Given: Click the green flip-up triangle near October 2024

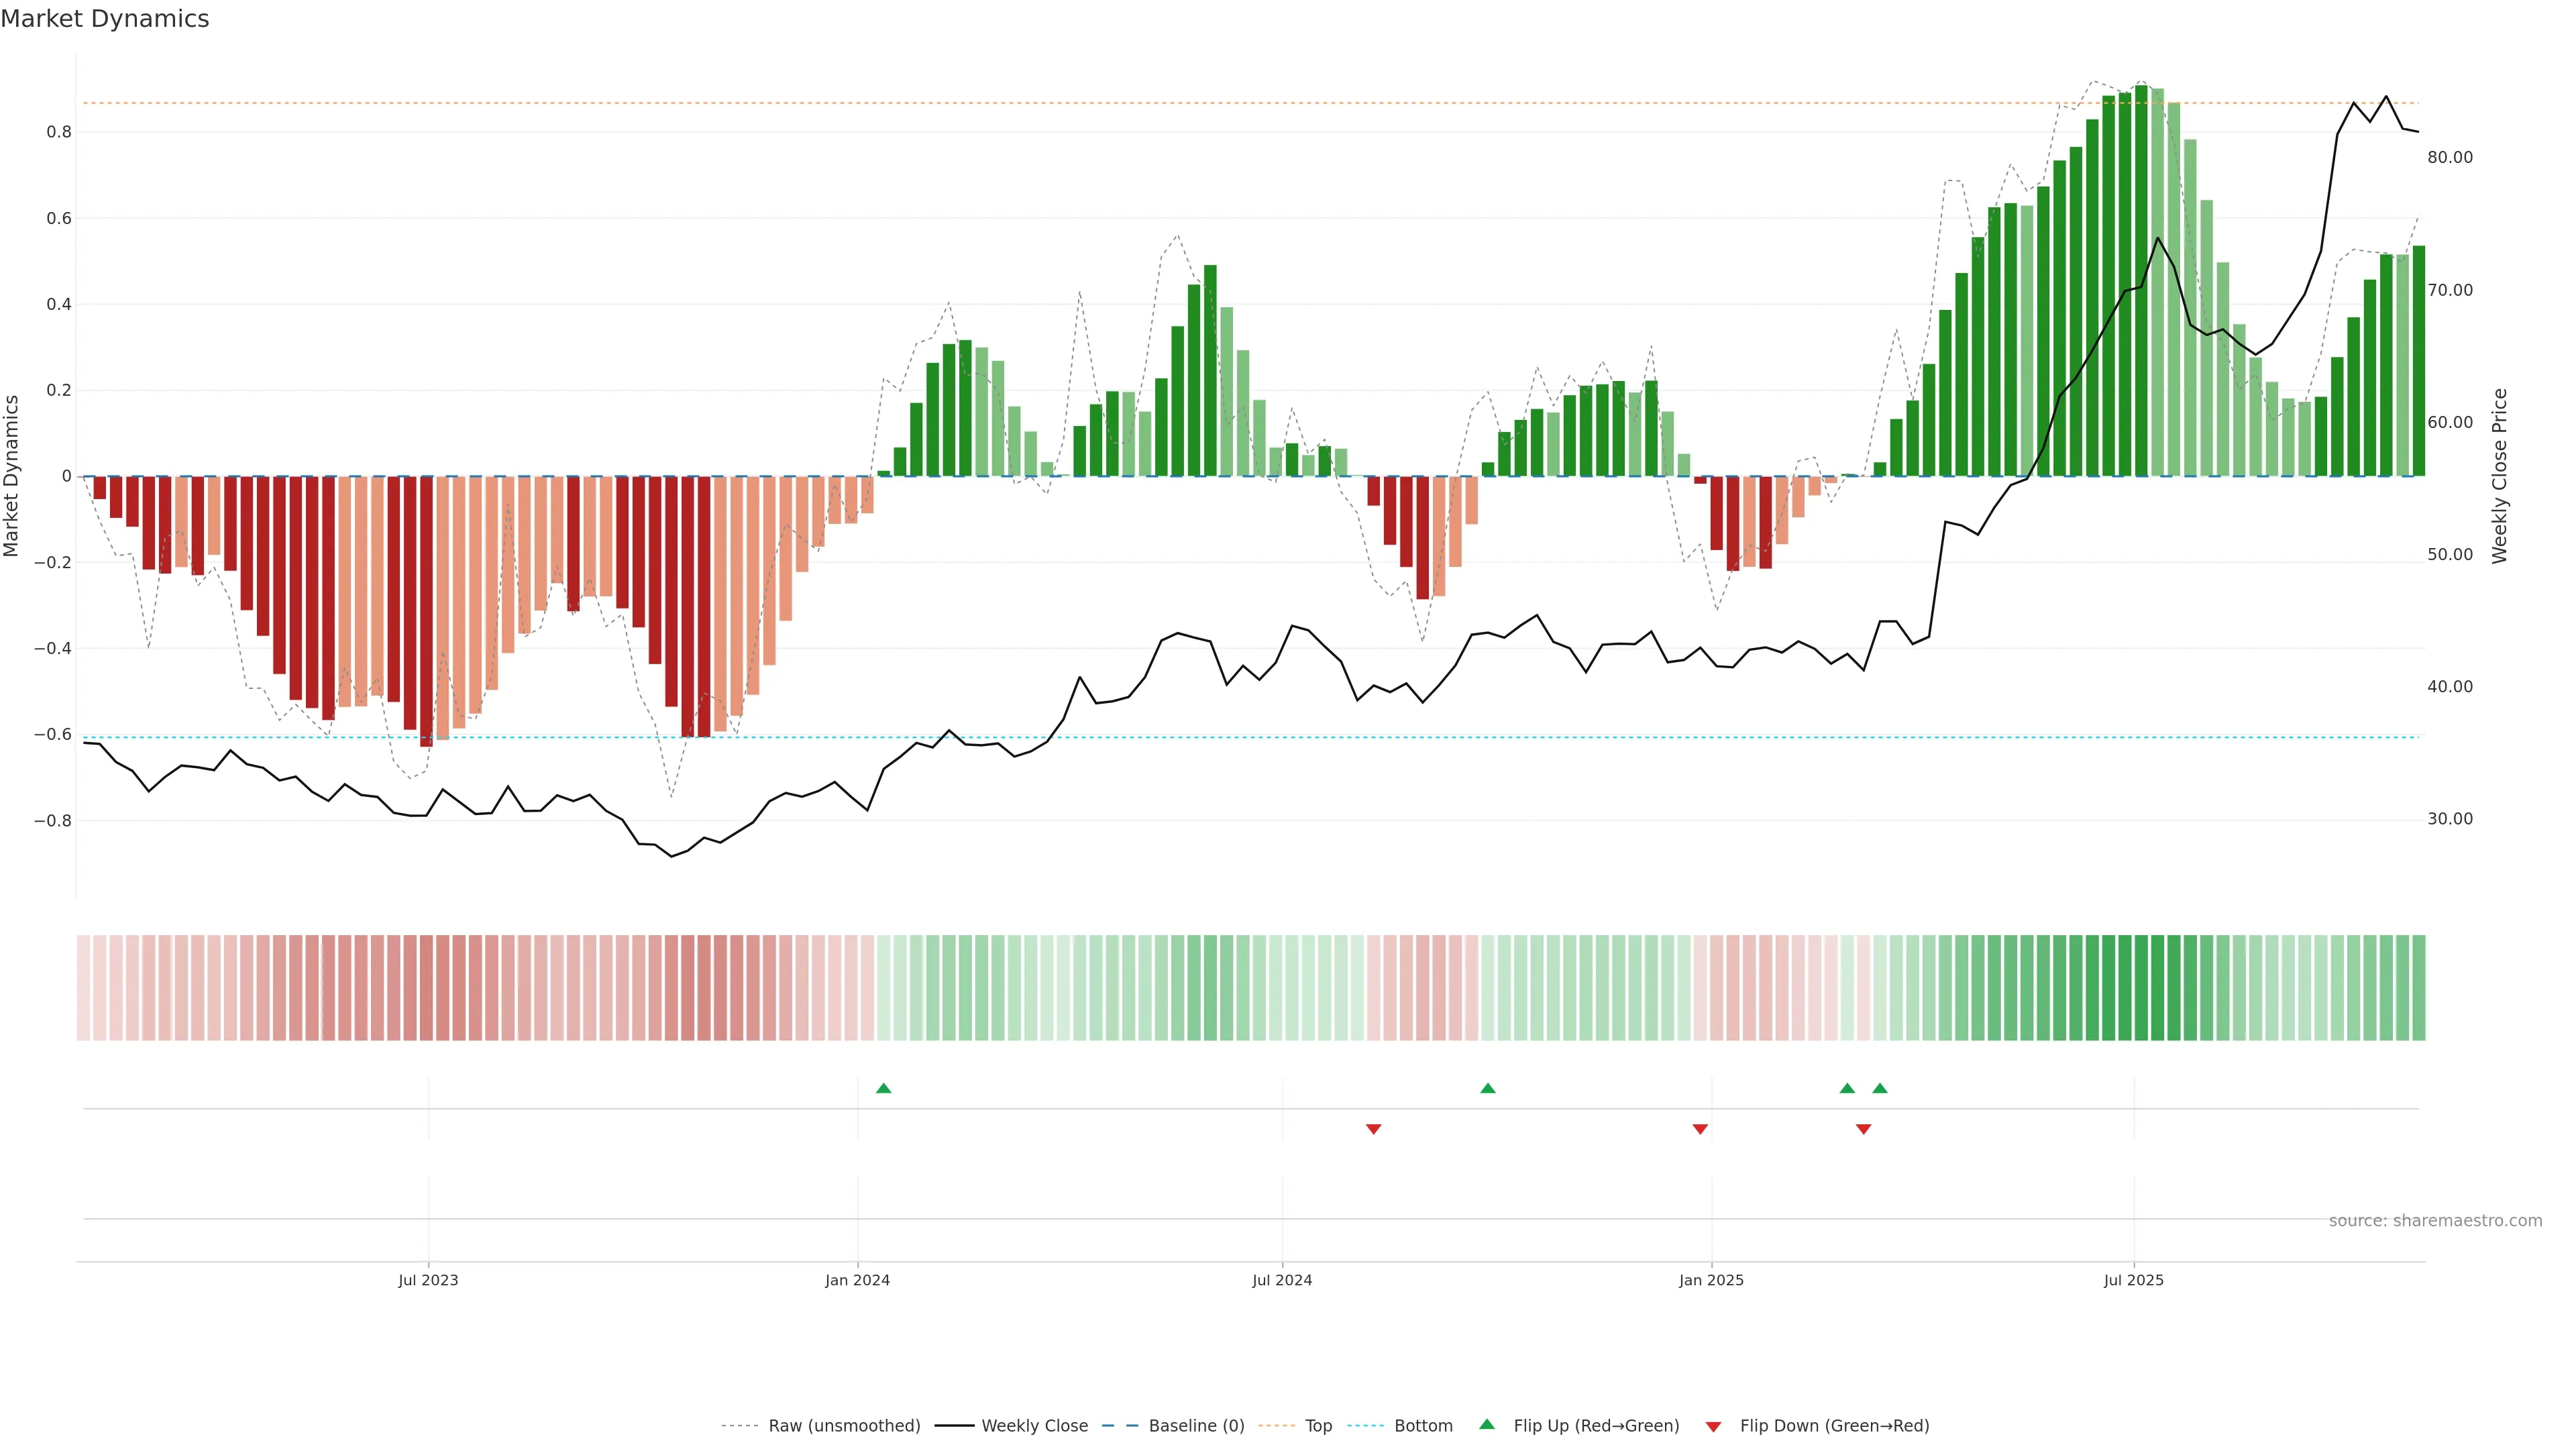Looking at the screenshot, I should (x=1487, y=1088).
